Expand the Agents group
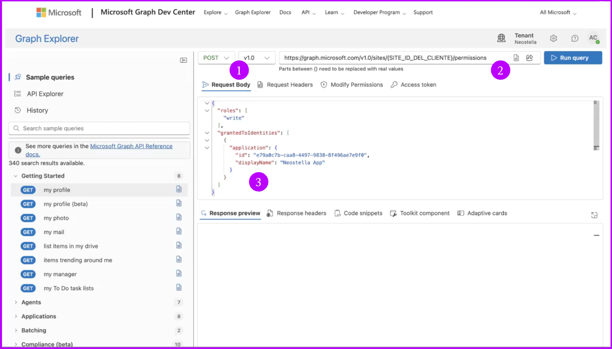 (x=16, y=302)
